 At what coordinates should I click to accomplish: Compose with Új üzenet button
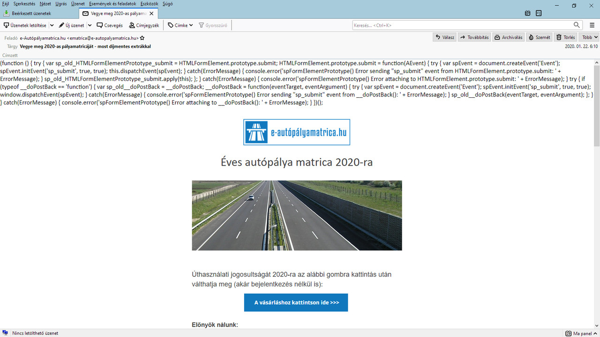(x=71, y=25)
